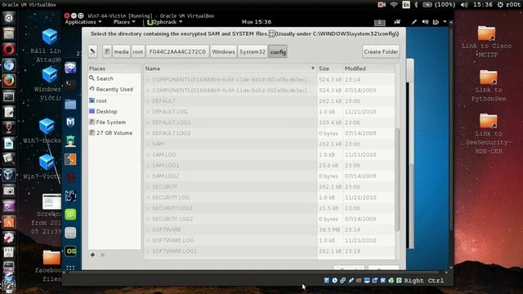Click the Name column sort arrow
This screenshot has height=294, width=523.
[x=312, y=69]
